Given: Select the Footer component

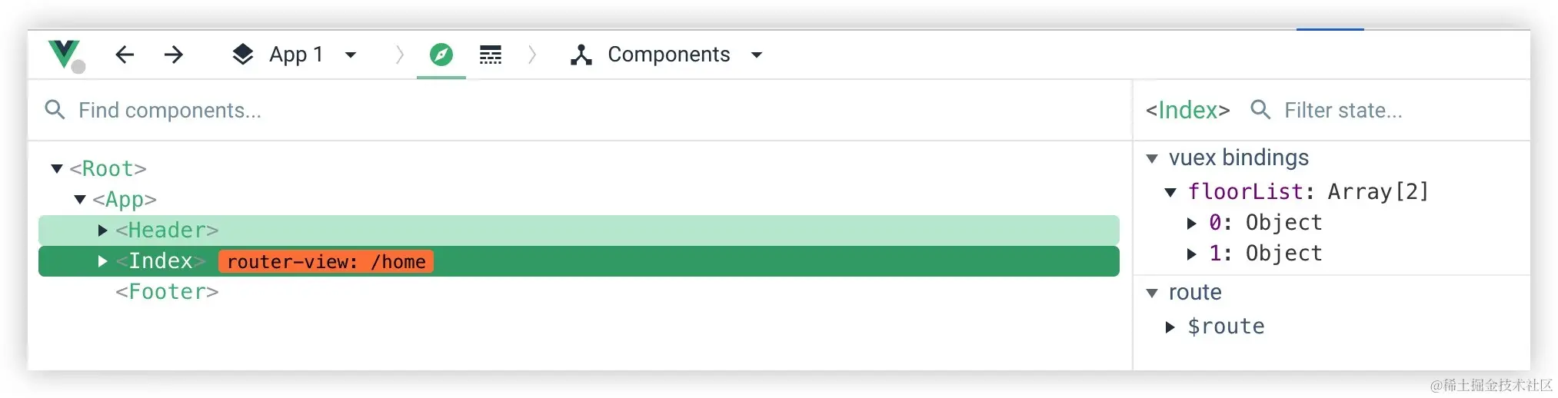Looking at the screenshot, I should (x=167, y=292).
